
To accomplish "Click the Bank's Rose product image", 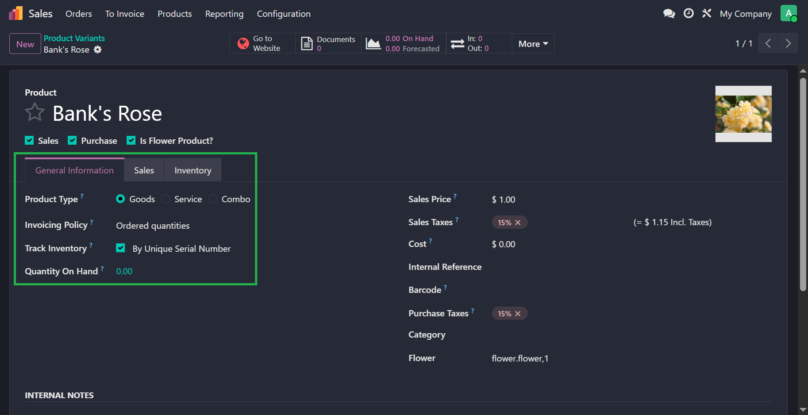I will (743, 114).
